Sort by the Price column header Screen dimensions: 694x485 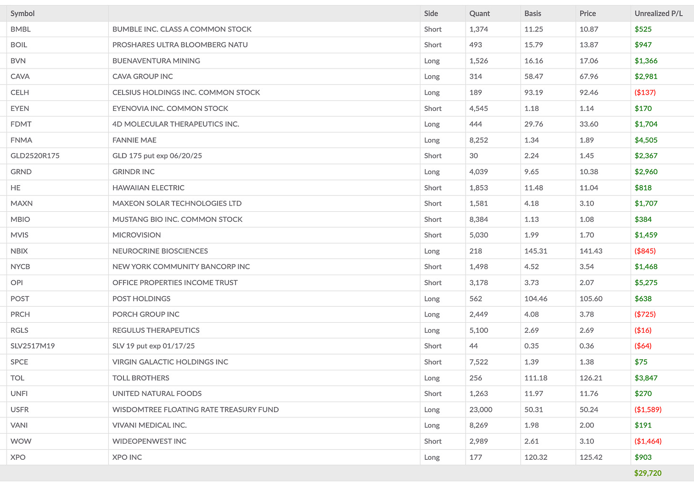click(x=588, y=13)
